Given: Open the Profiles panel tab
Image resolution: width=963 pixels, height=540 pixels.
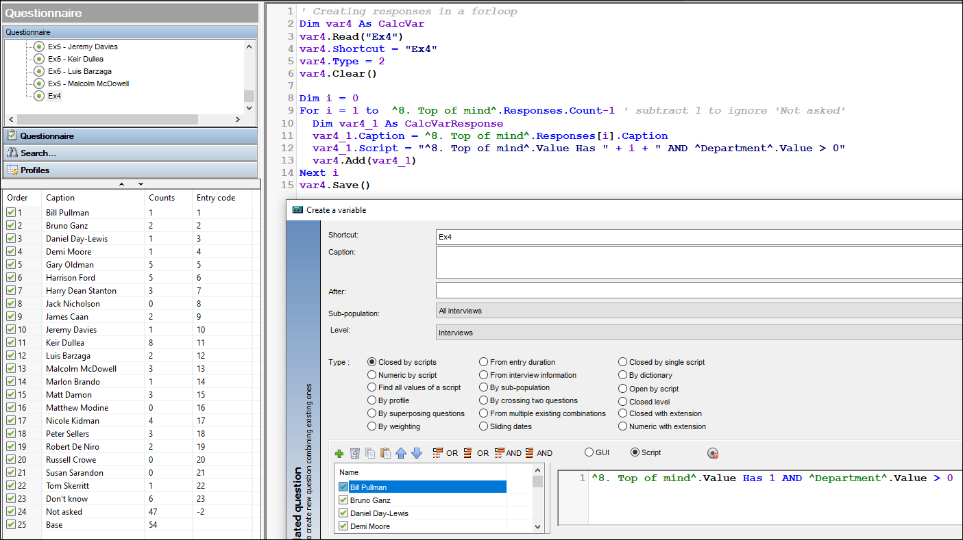Looking at the screenshot, I should click(x=130, y=170).
